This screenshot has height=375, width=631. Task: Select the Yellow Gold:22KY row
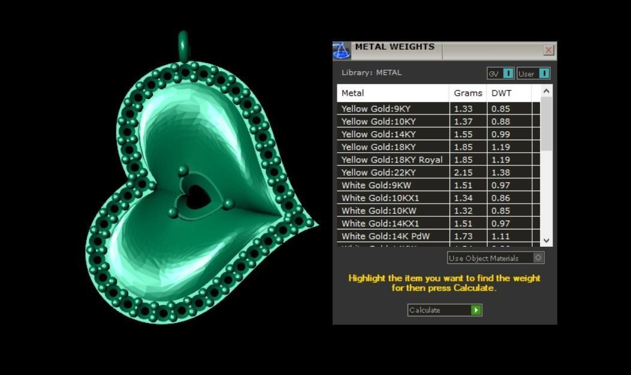click(x=438, y=173)
